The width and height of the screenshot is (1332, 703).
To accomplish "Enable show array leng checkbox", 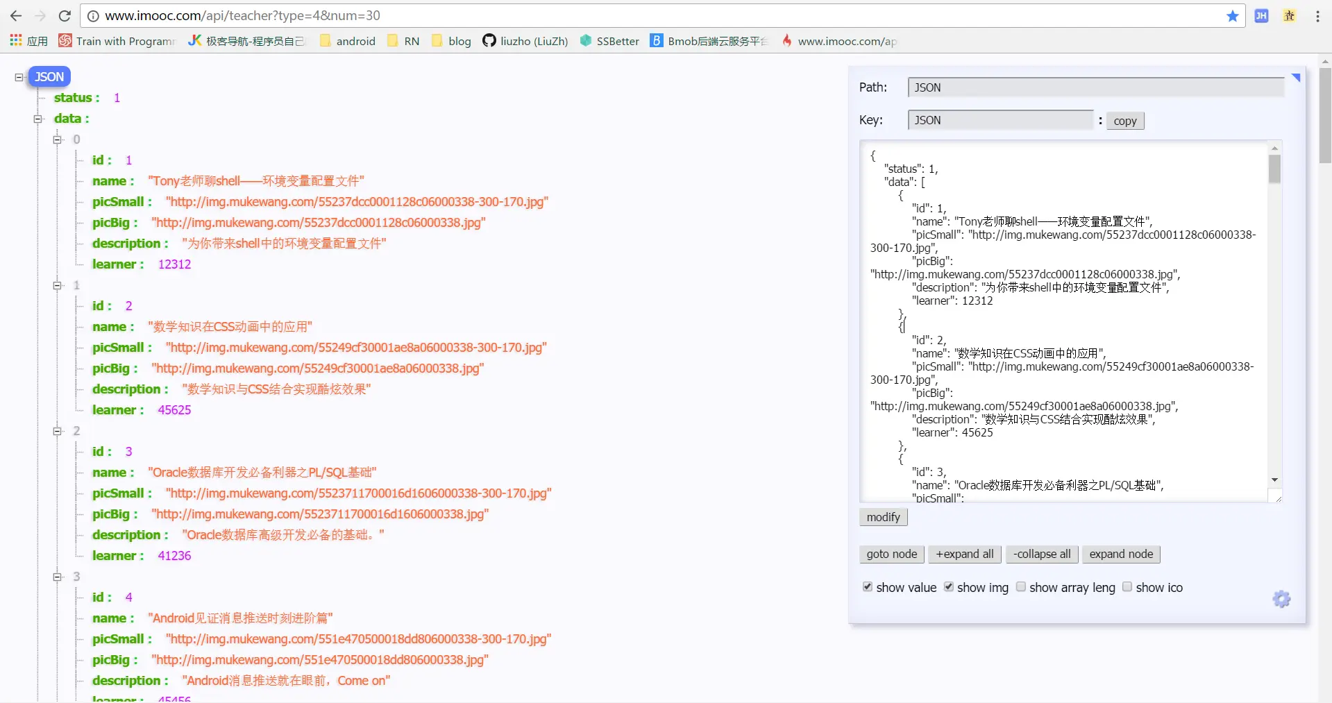I will 1020,587.
